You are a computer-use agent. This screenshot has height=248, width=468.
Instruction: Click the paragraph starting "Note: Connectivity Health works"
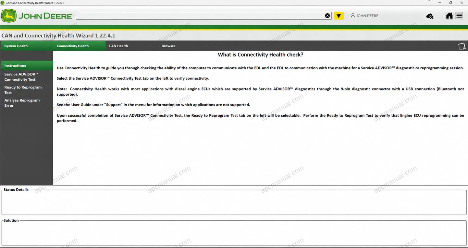click(x=260, y=92)
